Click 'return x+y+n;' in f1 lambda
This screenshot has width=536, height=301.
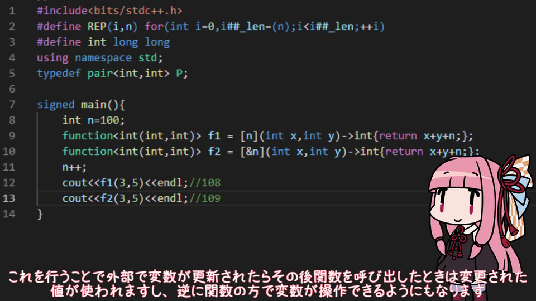click(420, 136)
